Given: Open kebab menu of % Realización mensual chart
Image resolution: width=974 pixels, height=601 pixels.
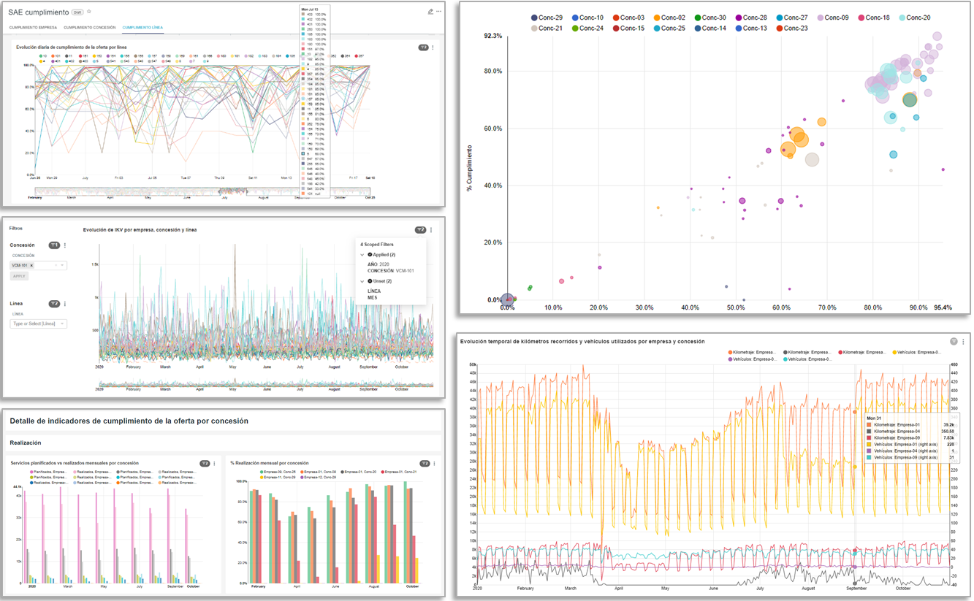Looking at the screenshot, I should (434, 464).
